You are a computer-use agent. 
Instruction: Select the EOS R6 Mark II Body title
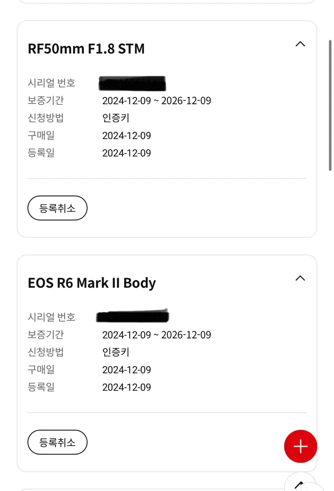[92, 283]
